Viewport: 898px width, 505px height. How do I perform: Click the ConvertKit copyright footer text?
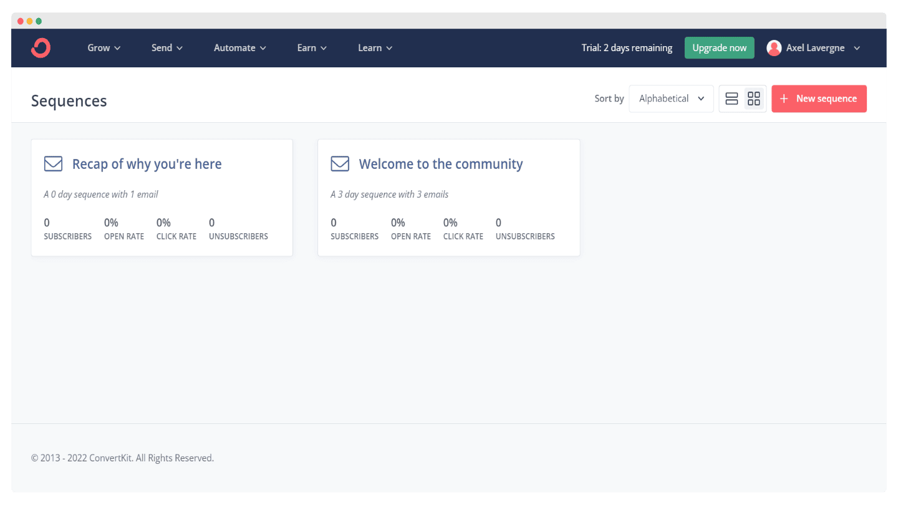(x=122, y=458)
